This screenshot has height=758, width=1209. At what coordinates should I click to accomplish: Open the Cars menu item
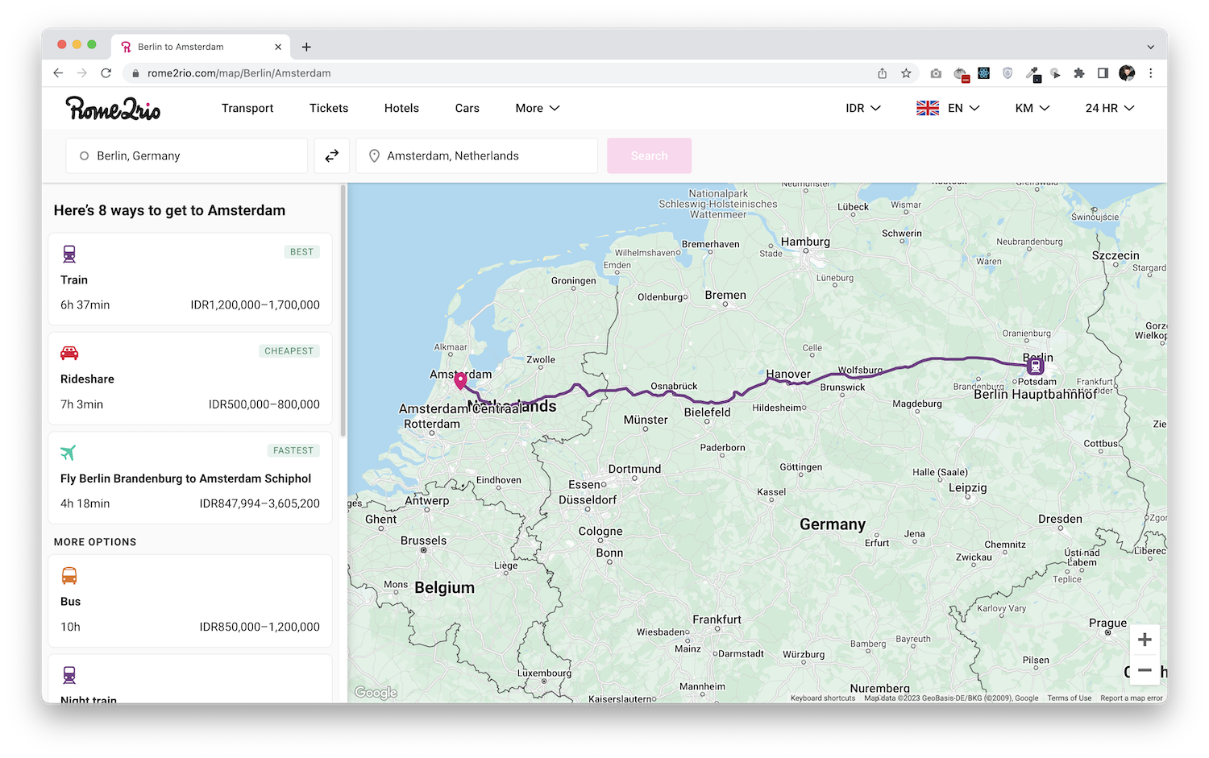click(x=467, y=108)
